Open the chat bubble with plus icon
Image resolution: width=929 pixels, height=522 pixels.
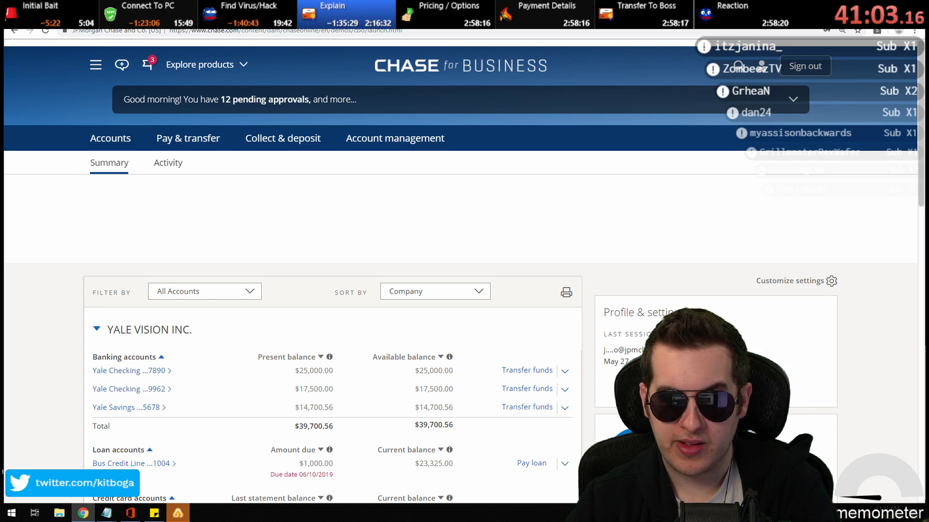pyautogui.click(x=122, y=65)
